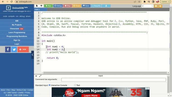Run the program with the Run button
172x97 pixels.
pyautogui.click(x=48, y=6)
